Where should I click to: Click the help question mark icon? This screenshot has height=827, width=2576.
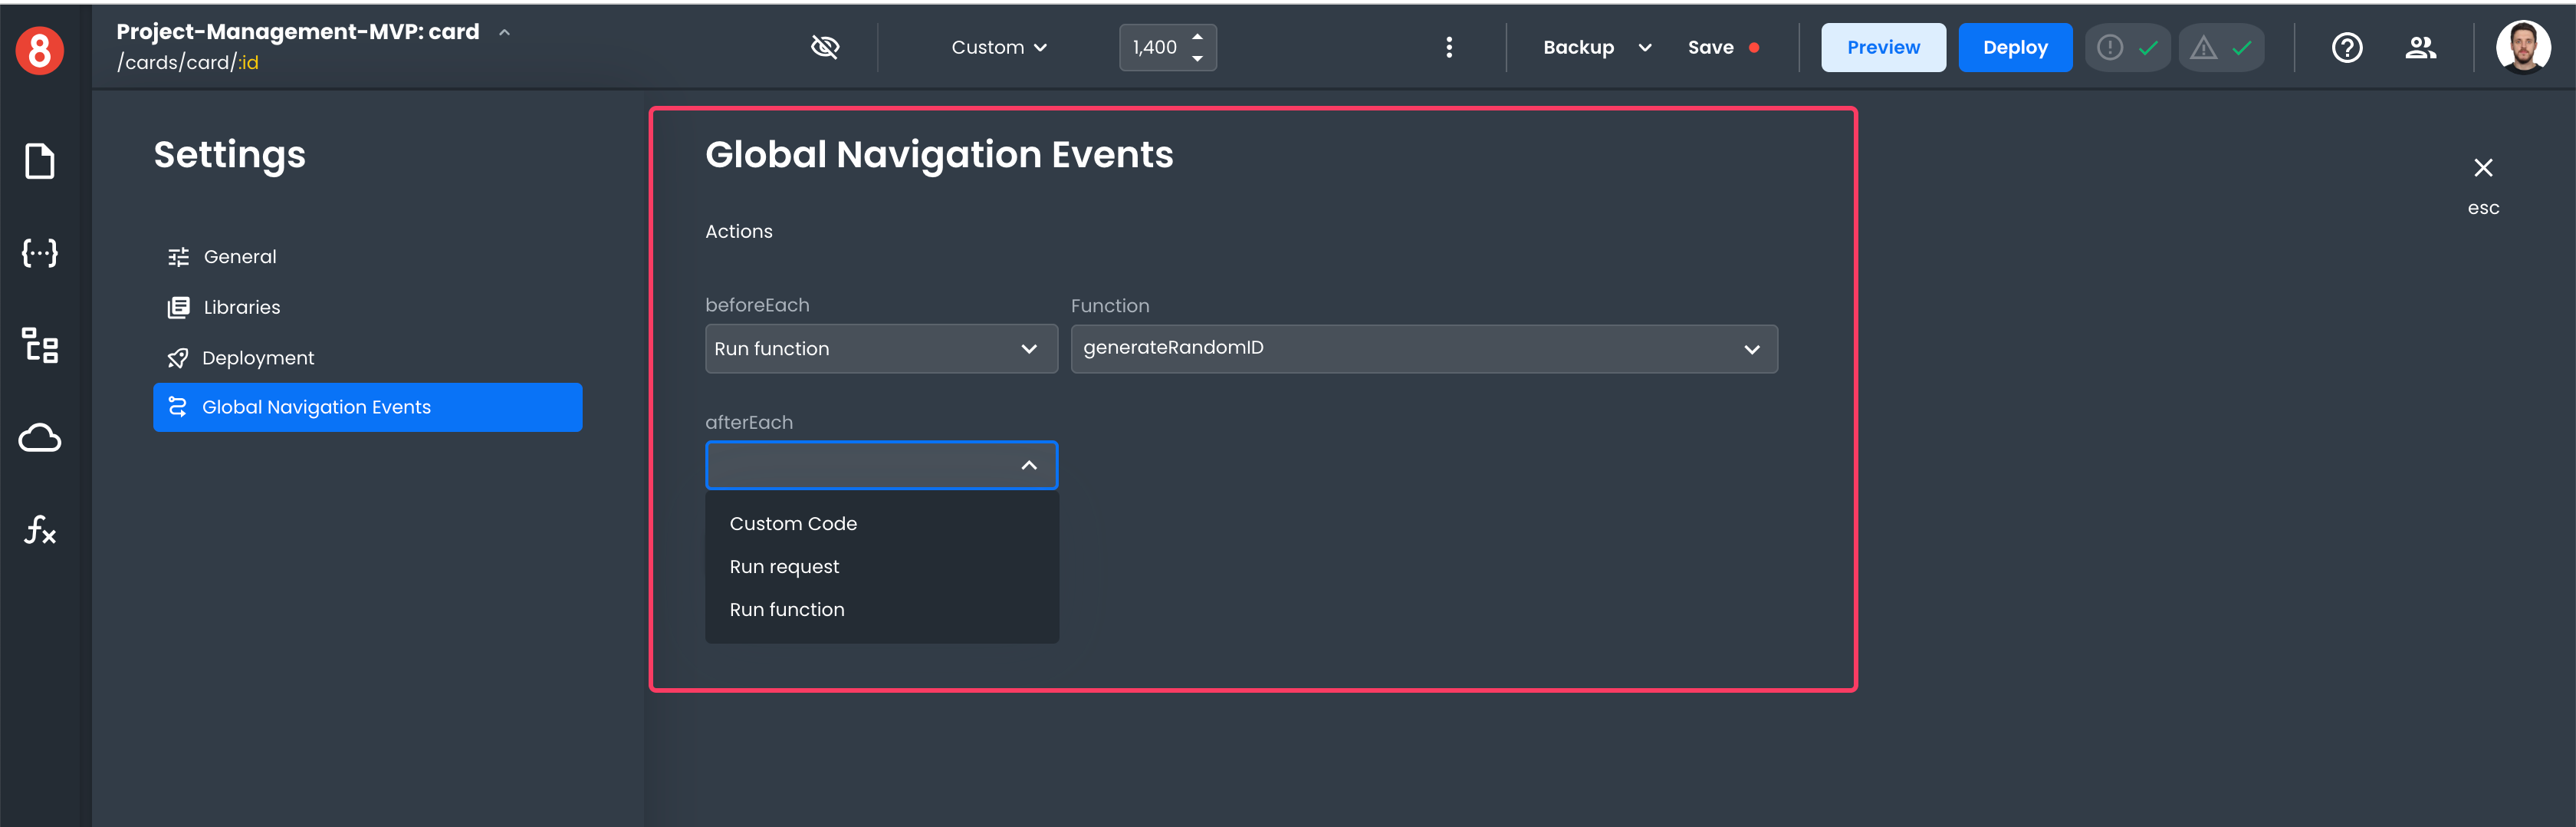tap(2346, 47)
